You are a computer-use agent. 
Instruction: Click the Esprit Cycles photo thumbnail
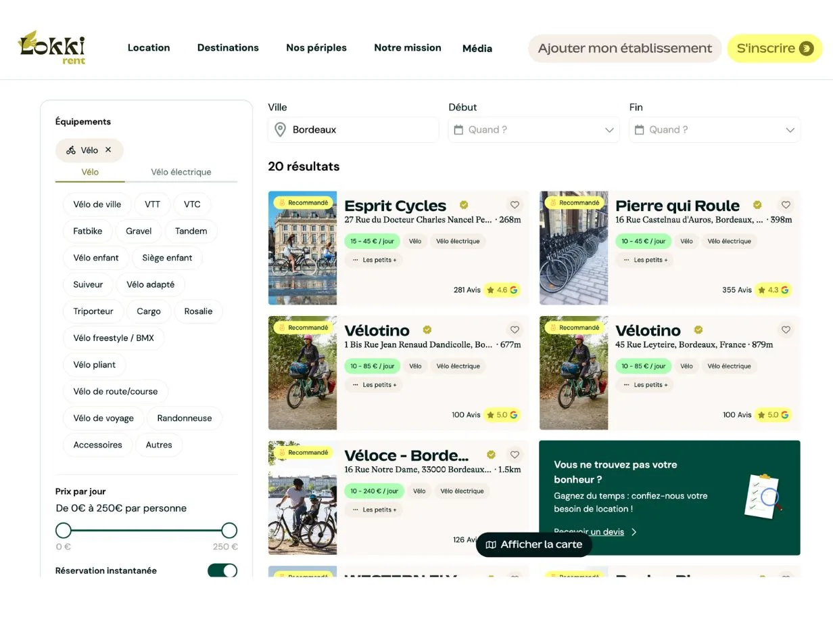(x=302, y=248)
